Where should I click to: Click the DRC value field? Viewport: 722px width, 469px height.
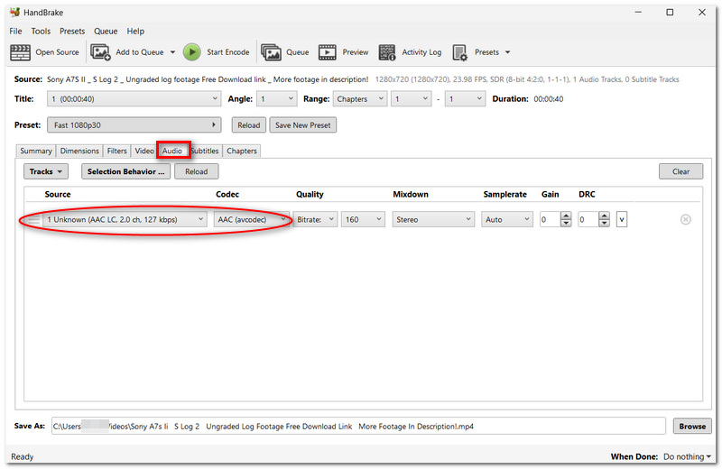tap(588, 219)
